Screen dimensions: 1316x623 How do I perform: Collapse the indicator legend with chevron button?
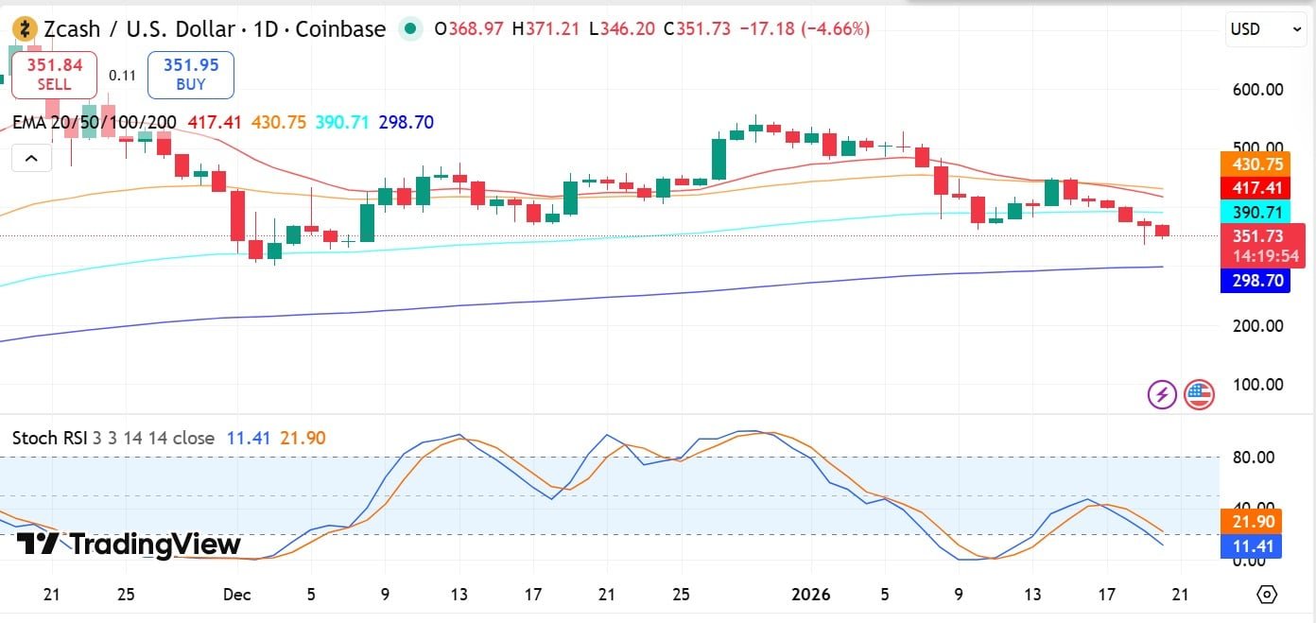coord(31,158)
